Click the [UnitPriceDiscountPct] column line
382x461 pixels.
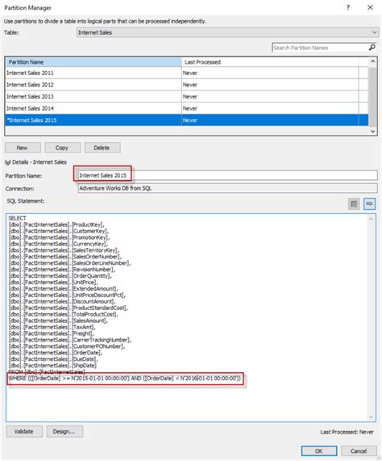click(x=67, y=295)
